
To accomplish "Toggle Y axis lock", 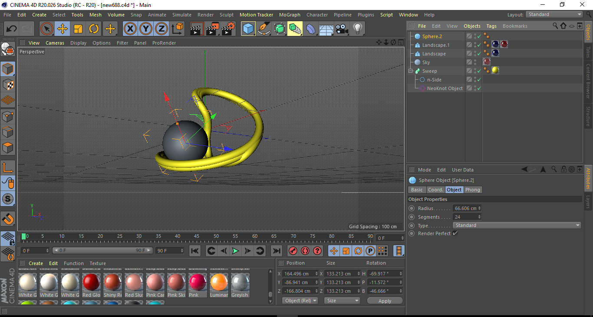I will coord(145,29).
